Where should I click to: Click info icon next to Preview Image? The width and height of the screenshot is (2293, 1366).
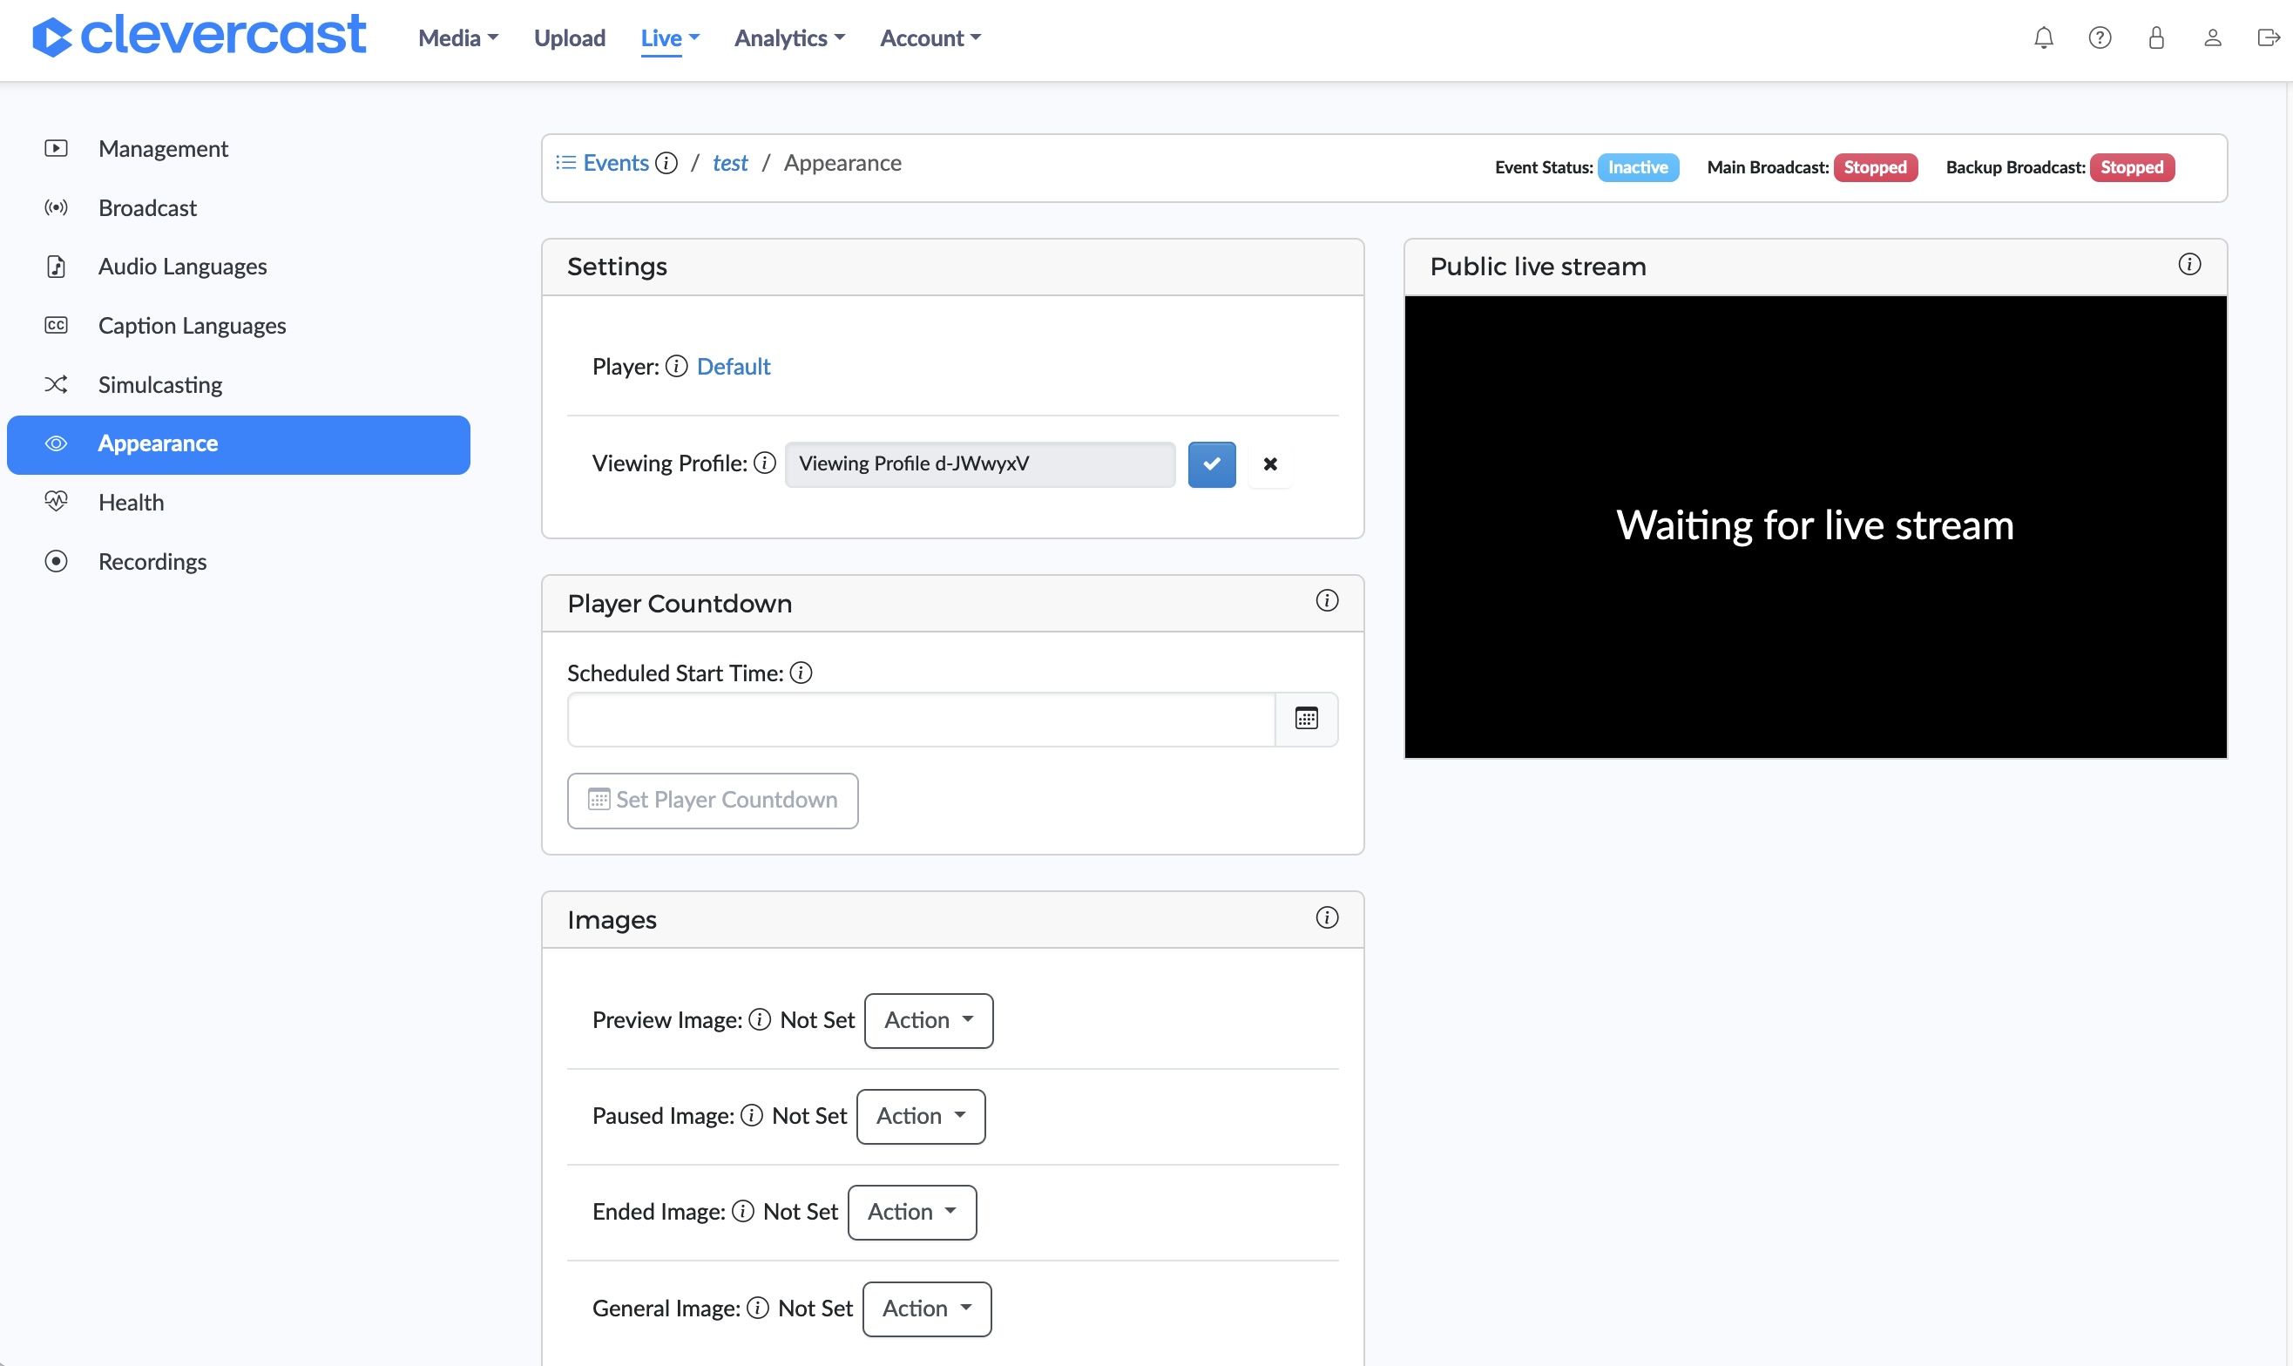[x=760, y=1020]
